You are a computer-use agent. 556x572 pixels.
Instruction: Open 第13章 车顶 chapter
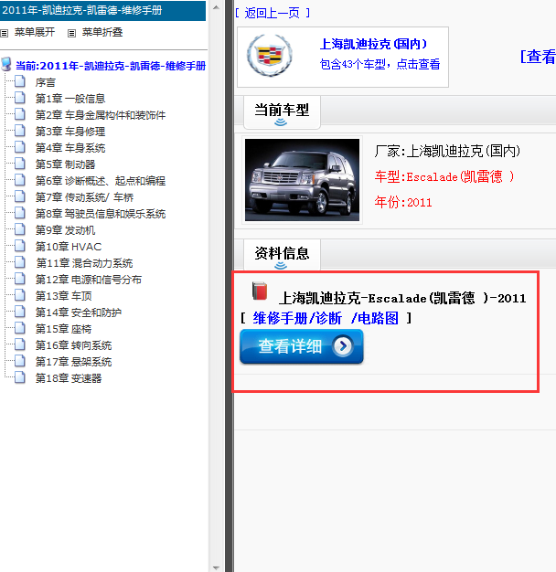[63, 296]
